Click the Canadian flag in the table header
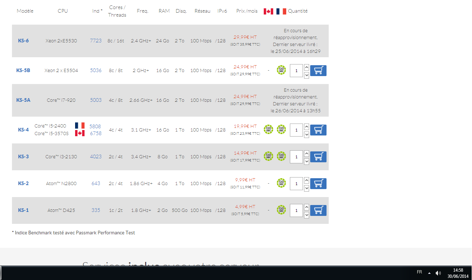 (268, 11)
